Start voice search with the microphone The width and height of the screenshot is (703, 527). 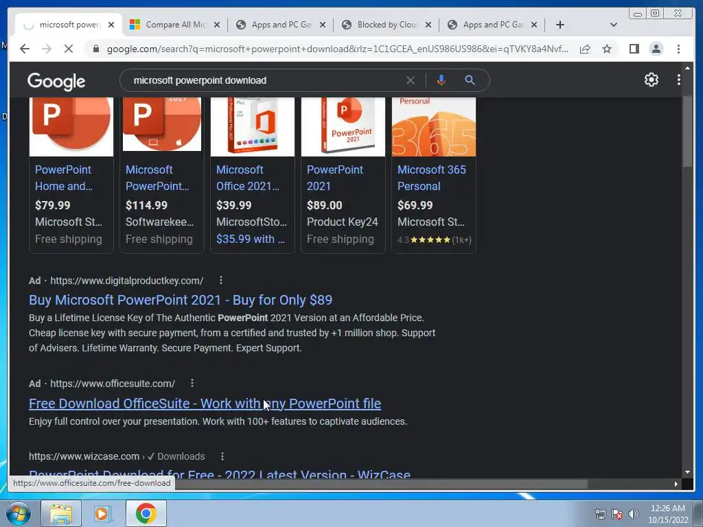coord(441,80)
